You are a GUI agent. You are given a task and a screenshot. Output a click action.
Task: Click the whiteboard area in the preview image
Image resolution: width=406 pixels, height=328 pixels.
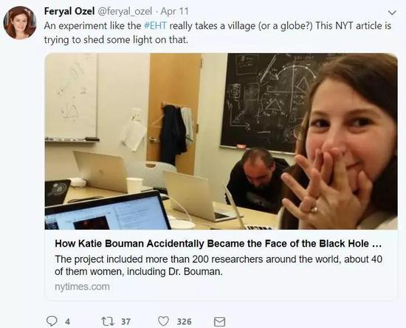[72, 96]
